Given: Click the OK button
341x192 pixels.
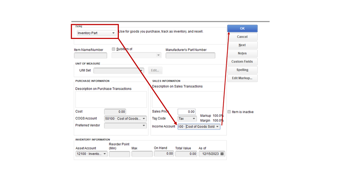Looking at the screenshot, I should coord(242,28).
